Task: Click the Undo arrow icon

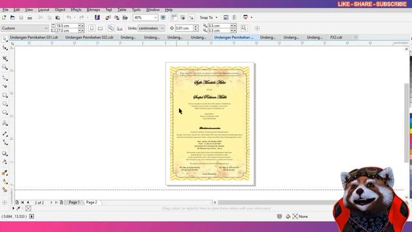Action: [x=69, y=17]
